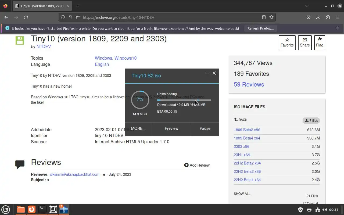Click the 7% circular progress indicator
The height and width of the screenshot is (215, 344).
pos(140,99)
